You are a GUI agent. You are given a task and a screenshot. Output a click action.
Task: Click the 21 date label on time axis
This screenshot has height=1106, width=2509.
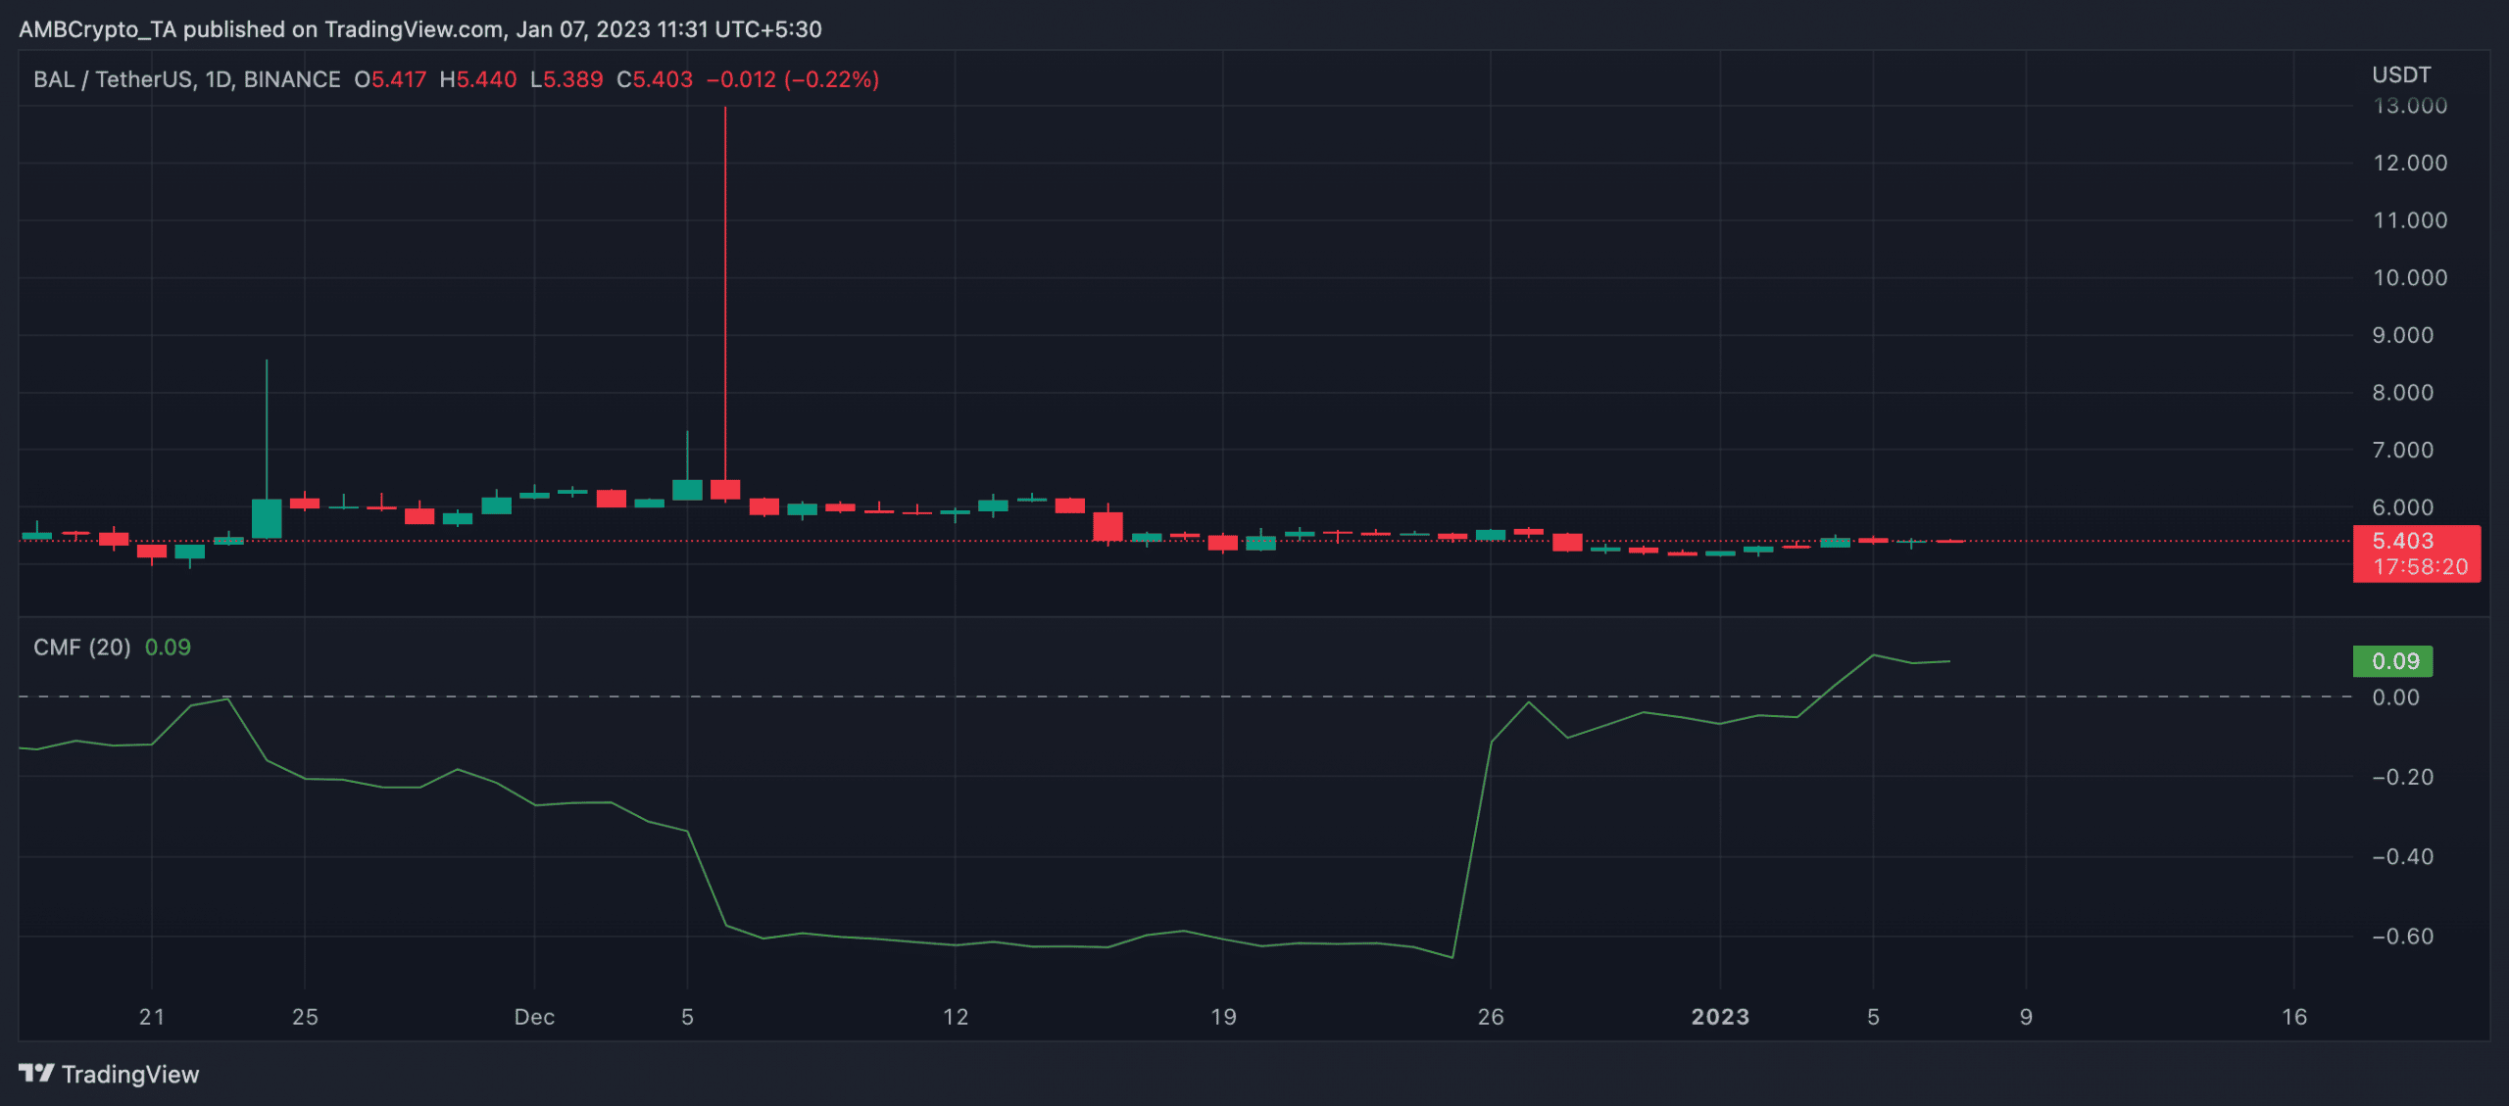pos(152,1017)
